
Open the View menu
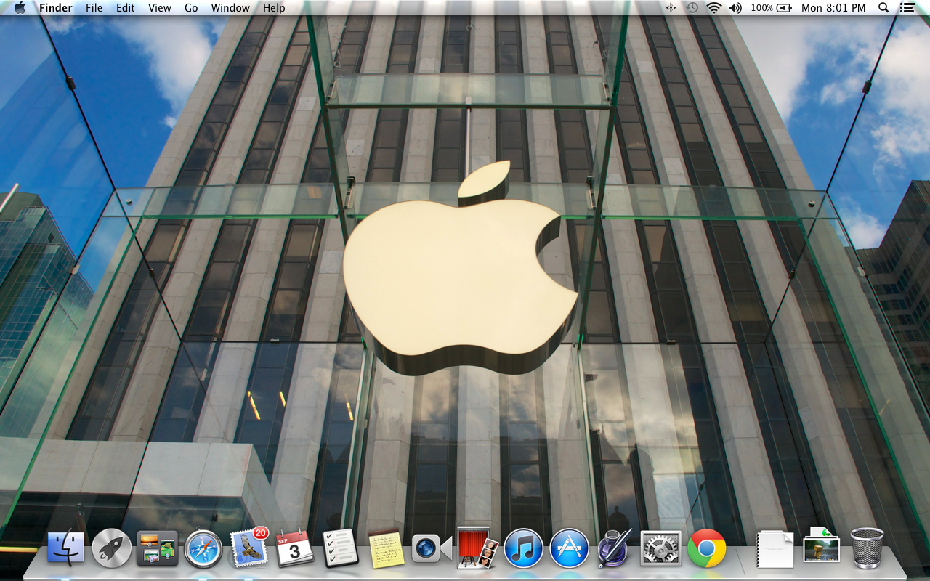pos(160,8)
